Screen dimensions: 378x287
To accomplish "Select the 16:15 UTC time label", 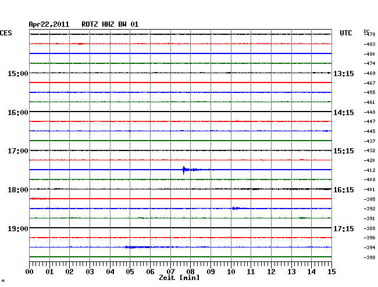I will pyautogui.click(x=344, y=190).
